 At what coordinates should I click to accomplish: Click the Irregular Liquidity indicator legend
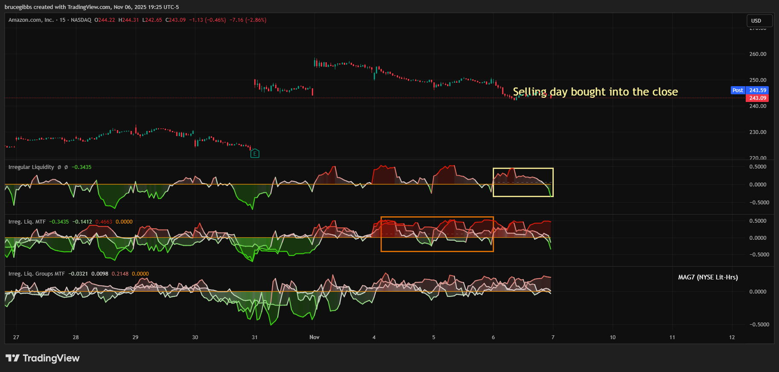coord(31,167)
